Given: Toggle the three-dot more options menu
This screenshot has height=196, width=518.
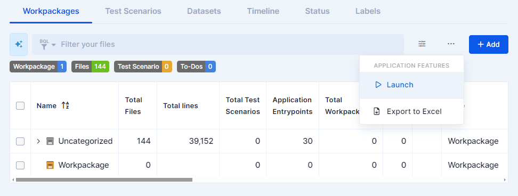Looking at the screenshot, I should tap(451, 44).
